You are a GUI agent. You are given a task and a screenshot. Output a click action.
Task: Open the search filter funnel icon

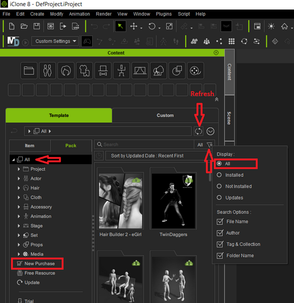pos(209,144)
